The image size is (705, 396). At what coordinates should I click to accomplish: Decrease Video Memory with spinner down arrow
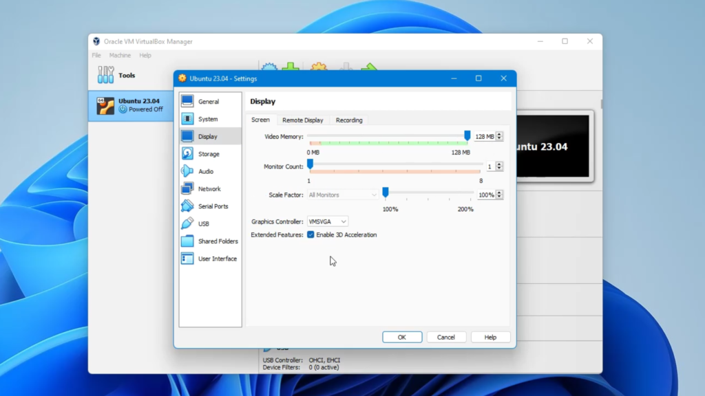point(499,139)
